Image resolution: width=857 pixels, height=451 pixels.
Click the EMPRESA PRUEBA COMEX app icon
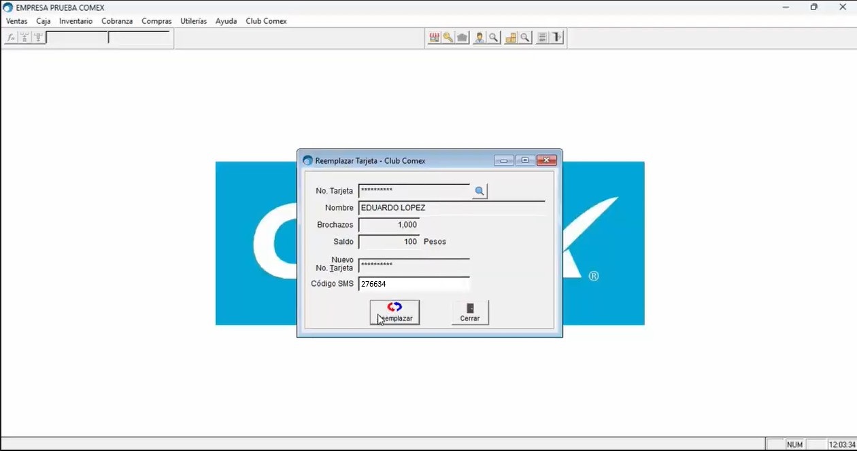click(x=7, y=7)
